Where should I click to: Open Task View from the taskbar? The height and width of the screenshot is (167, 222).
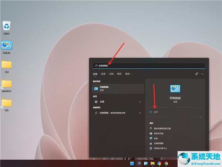point(146,163)
